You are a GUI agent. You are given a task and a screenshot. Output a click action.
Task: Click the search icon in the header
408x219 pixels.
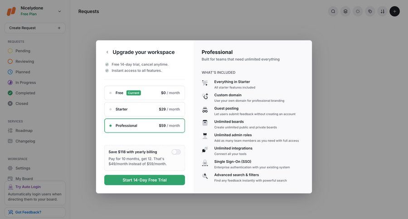point(333,11)
